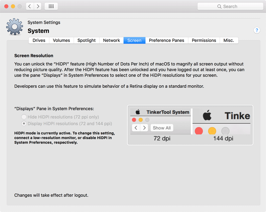This screenshot has height=212, width=266.
Task: Click the "Changes will take effect after logout." text
Action: tap(51, 195)
